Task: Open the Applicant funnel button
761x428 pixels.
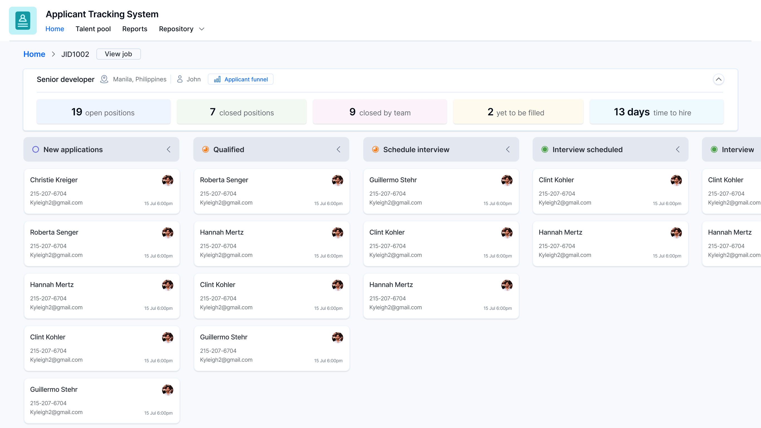Action: click(x=240, y=79)
